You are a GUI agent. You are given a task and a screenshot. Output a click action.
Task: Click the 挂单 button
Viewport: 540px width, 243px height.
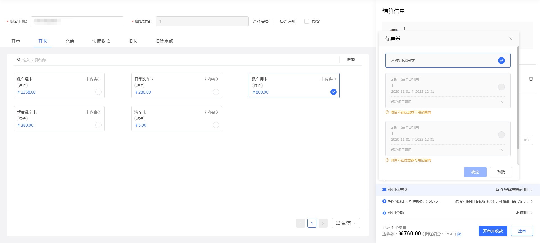coord(522,231)
